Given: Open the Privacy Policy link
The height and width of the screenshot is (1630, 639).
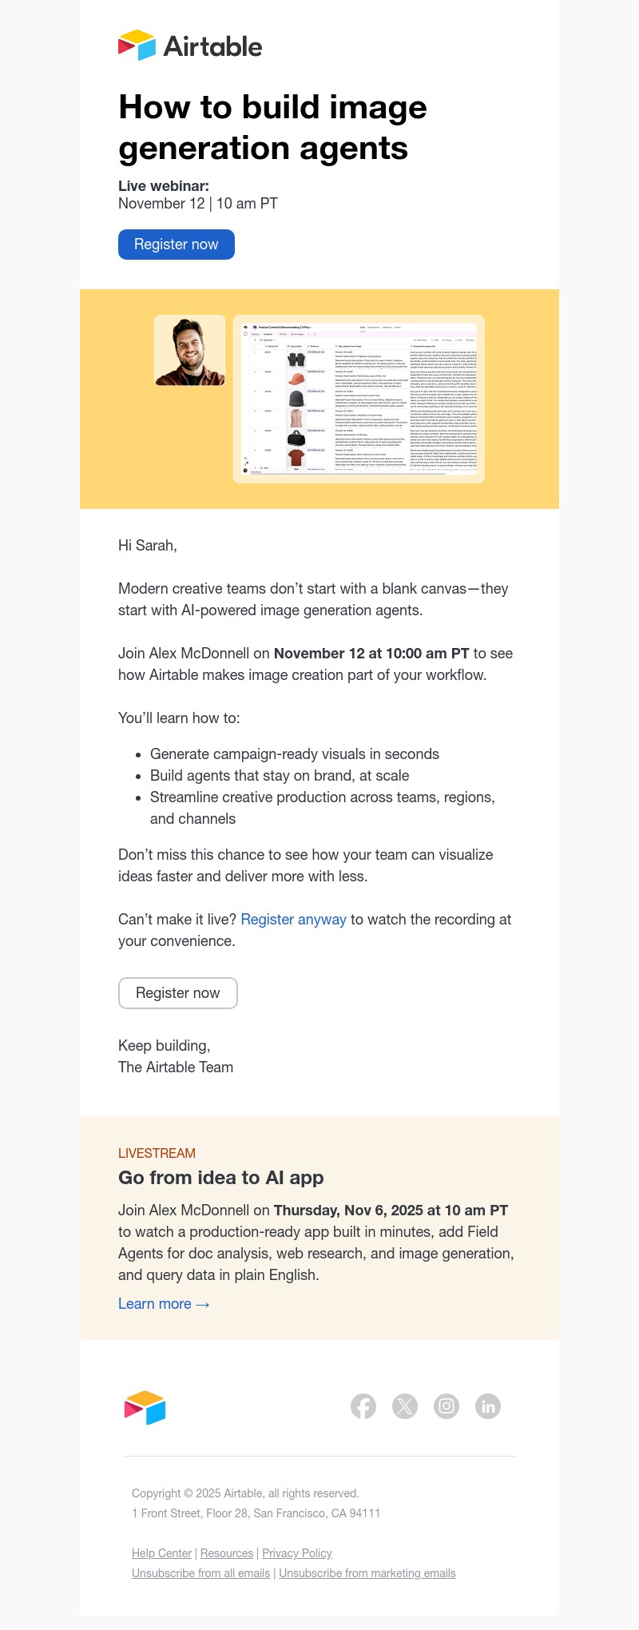Looking at the screenshot, I should pos(296,1552).
